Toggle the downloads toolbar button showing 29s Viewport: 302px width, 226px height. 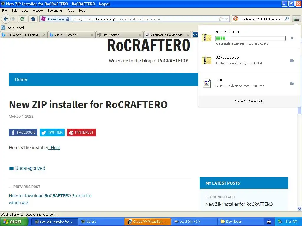pos(296,19)
